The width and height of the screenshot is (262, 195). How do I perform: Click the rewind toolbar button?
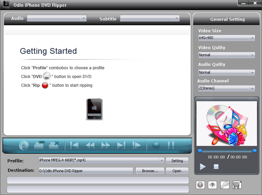click(90, 145)
